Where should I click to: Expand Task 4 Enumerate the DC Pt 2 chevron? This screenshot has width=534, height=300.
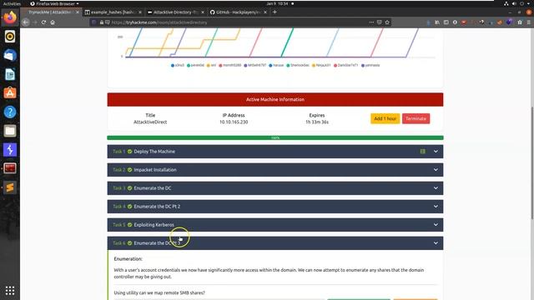pos(436,207)
